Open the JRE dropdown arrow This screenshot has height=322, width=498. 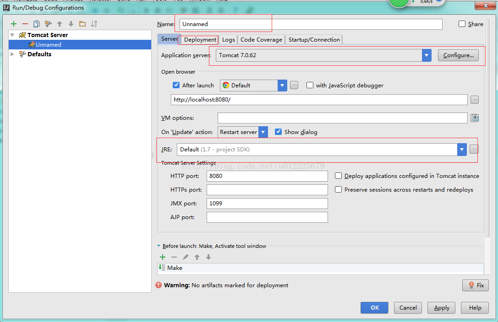coord(462,149)
